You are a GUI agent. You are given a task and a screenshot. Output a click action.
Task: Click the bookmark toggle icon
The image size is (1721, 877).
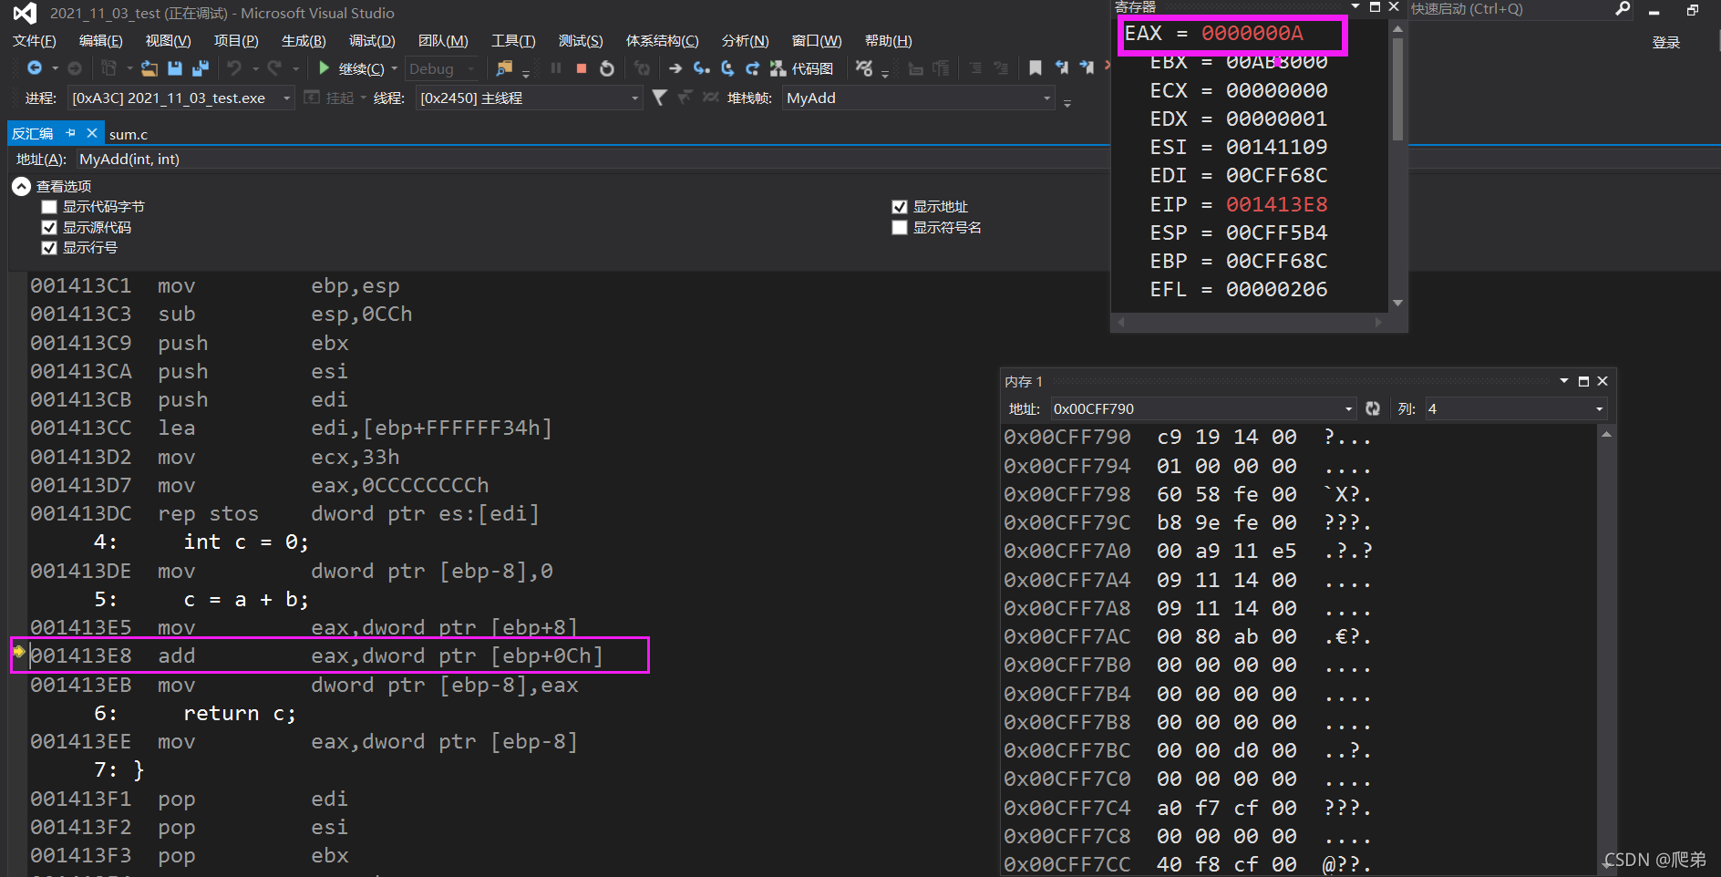pyautogui.click(x=1036, y=68)
